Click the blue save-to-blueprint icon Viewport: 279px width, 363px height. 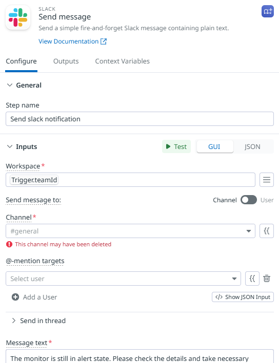point(268,11)
